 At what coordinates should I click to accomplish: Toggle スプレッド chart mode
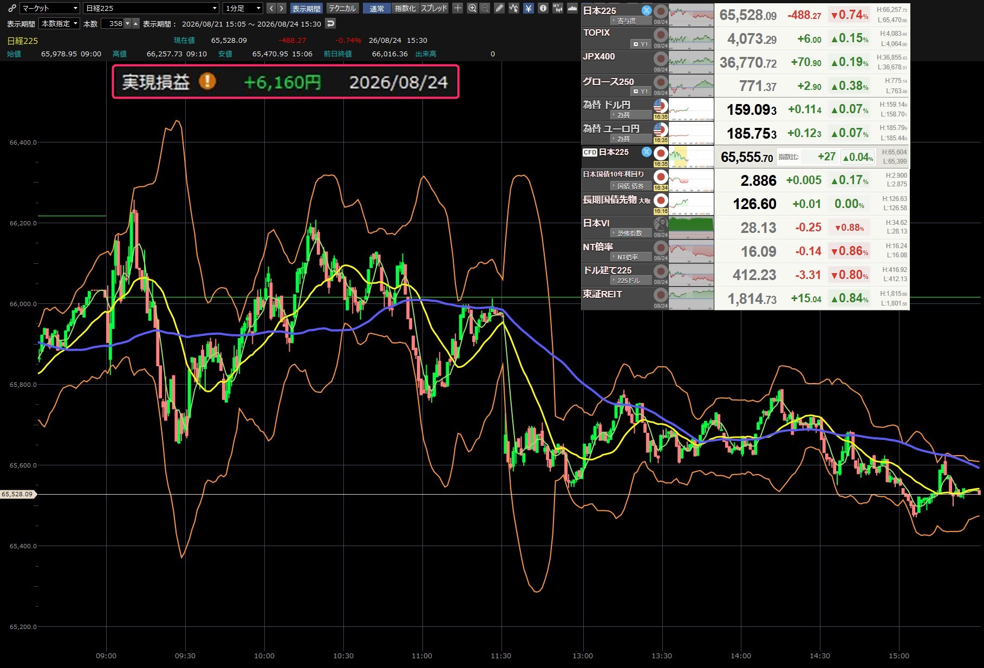pos(434,8)
